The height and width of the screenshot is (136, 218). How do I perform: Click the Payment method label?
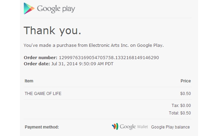pos(42,127)
